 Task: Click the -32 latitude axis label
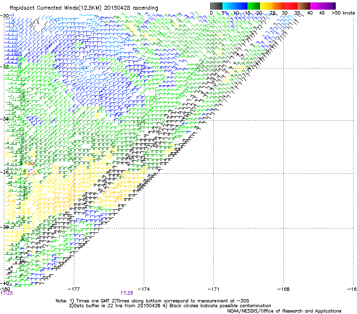pos(4,67)
